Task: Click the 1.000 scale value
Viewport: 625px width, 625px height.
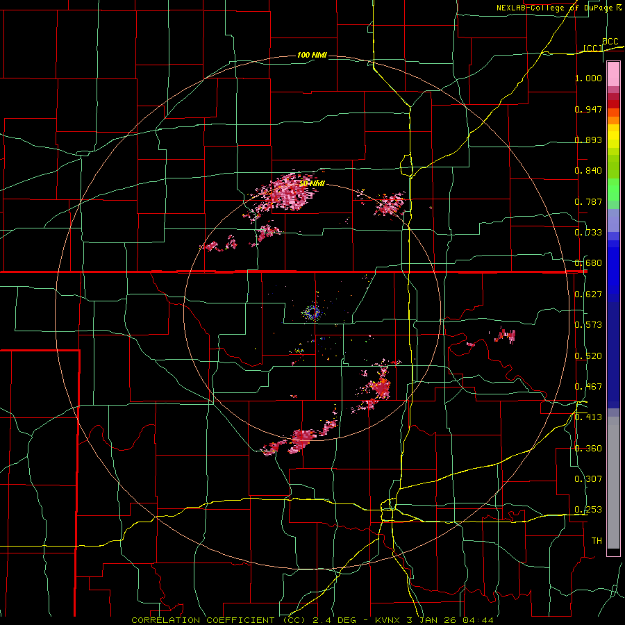Action: tap(588, 78)
